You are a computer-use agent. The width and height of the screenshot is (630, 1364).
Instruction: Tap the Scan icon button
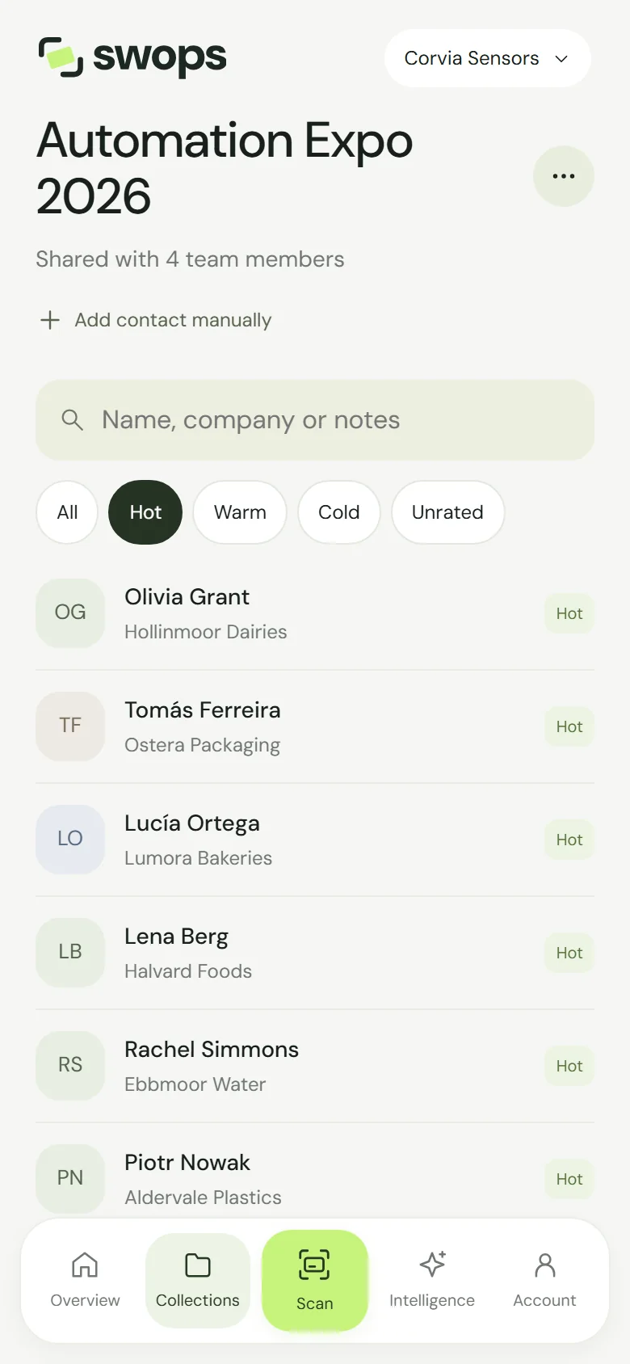[x=314, y=1280]
